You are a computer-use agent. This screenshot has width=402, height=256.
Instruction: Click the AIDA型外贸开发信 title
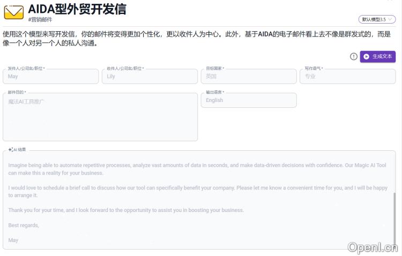[x=77, y=9]
